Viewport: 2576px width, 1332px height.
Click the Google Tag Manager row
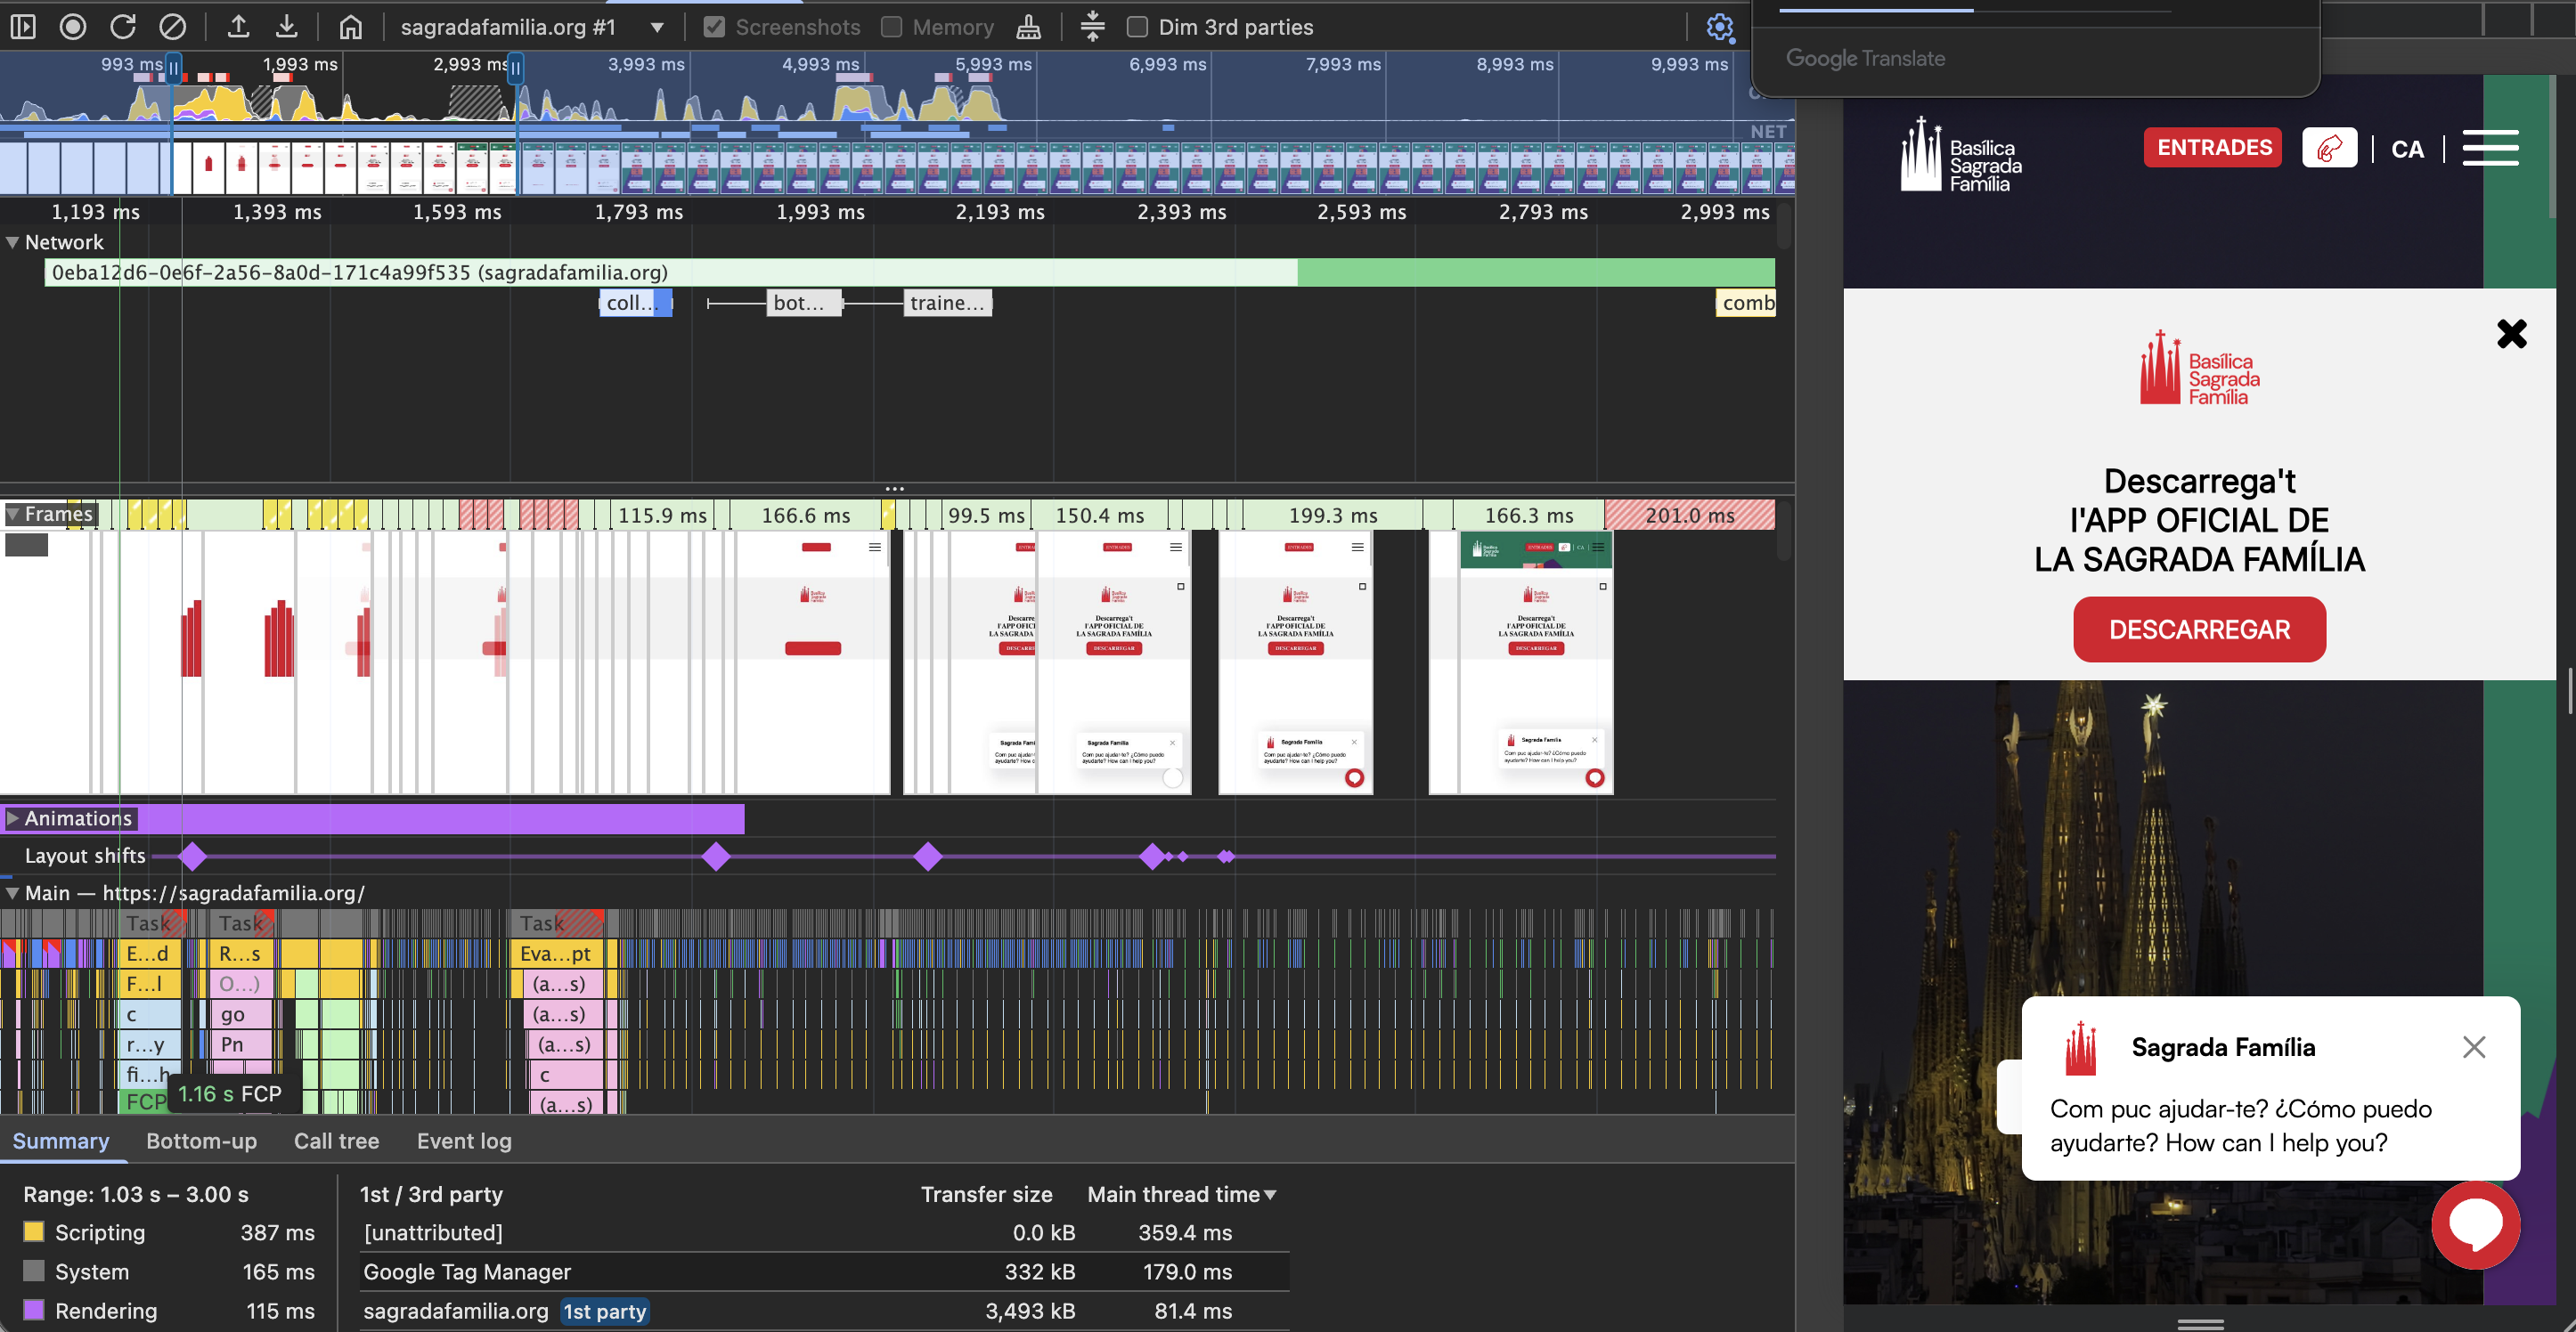click(823, 1271)
